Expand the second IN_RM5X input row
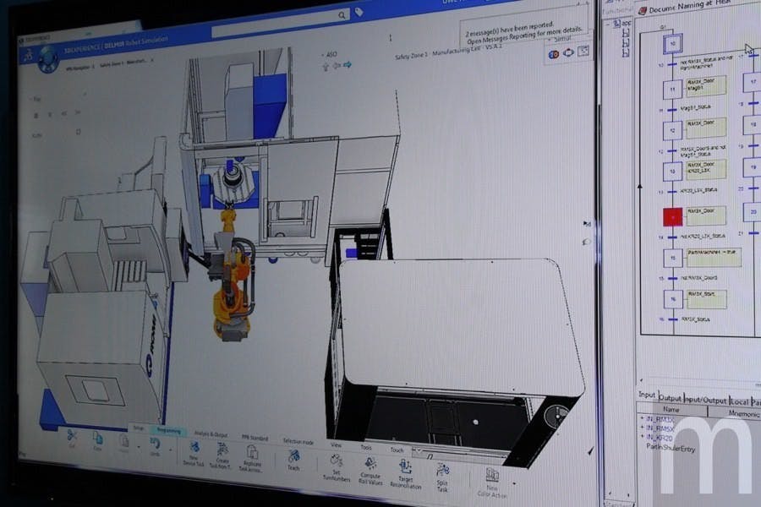The height and width of the screenshot is (507, 761). coord(642,428)
